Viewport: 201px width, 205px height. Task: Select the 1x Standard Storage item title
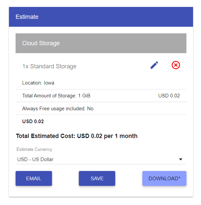pos(49,66)
